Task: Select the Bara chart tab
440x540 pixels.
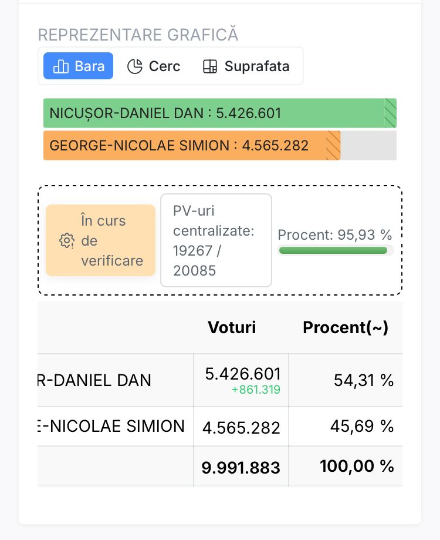Action: click(x=79, y=66)
